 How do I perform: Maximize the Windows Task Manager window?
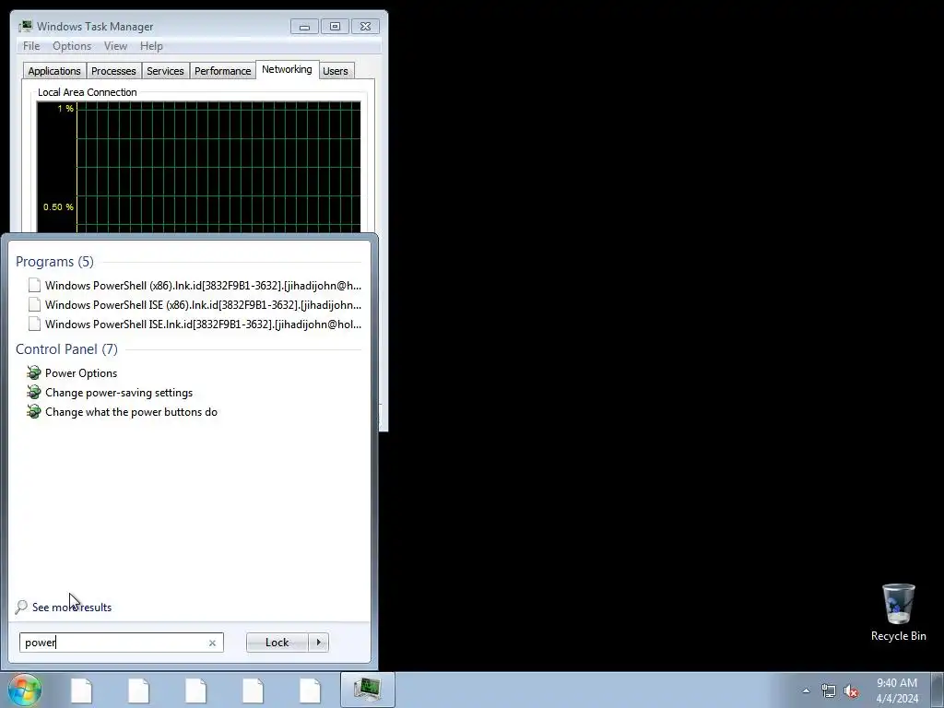click(x=335, y=27)
